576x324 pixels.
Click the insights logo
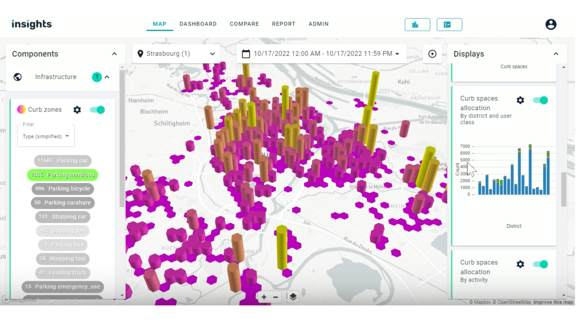pyautogui.click(x=31, y=24)
